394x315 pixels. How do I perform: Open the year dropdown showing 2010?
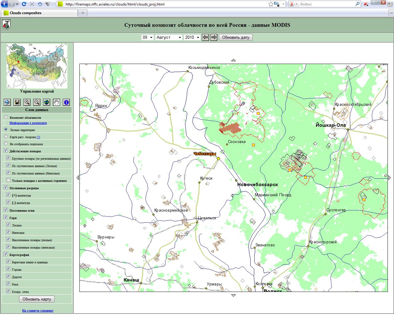click(x=192, y=37)
